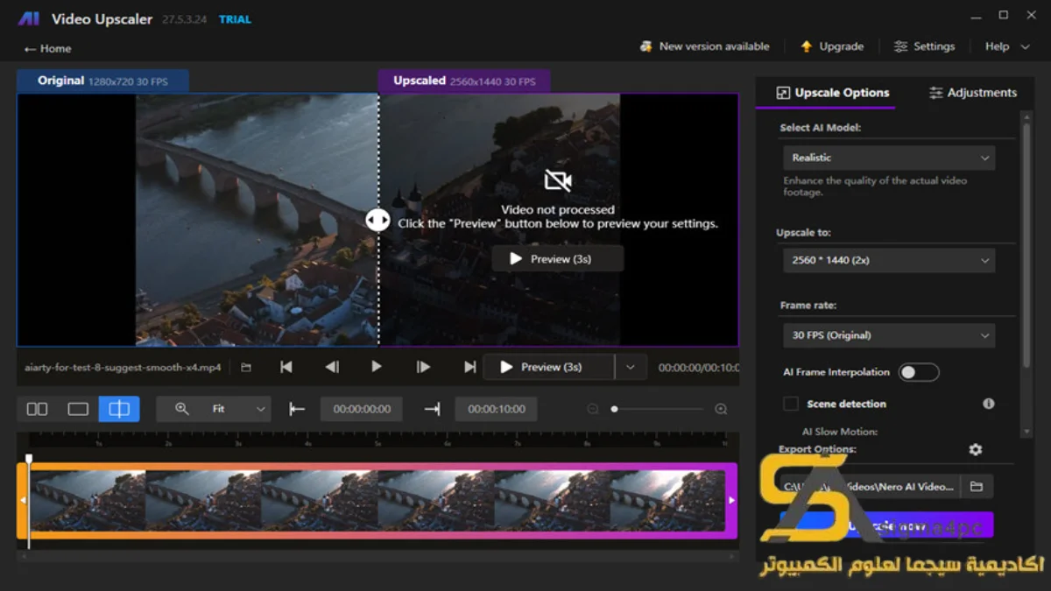Click the magnifier zoom icon
Screen dimensions: 1051x591
pos(181,409)
